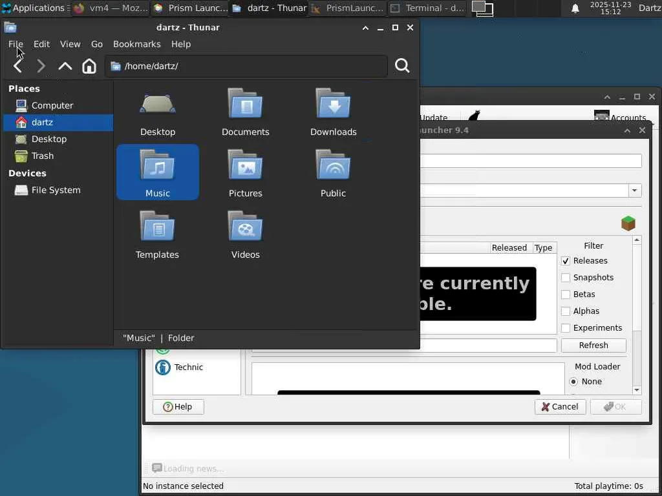Open the File menu
The height and width of the screenshot is (496, 662).
[16, 44]
